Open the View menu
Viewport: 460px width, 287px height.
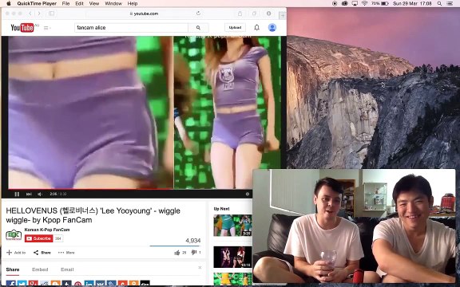pos(94,3)
